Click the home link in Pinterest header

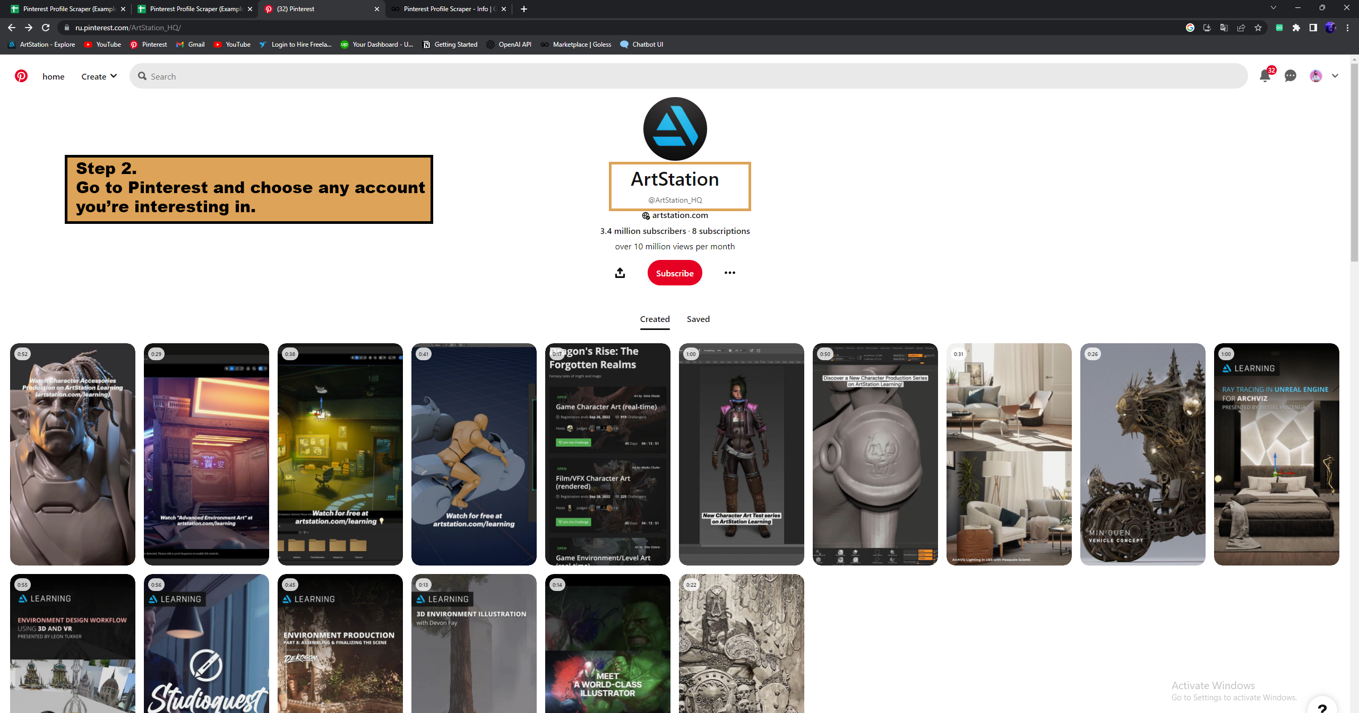pyautogui.click(x=53, y=76)
